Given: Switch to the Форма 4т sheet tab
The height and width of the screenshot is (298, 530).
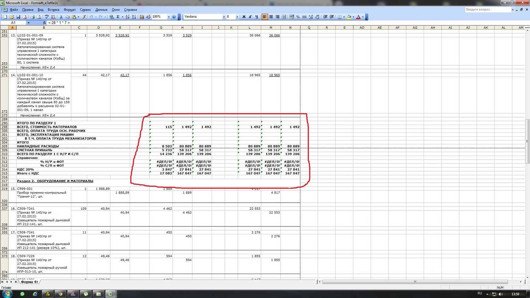Looking at the screenshot, I should point(29,282).
